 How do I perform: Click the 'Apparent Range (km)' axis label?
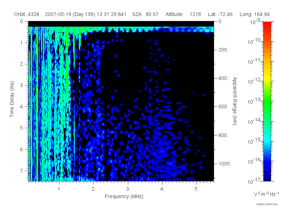click(x=235, y=101)
